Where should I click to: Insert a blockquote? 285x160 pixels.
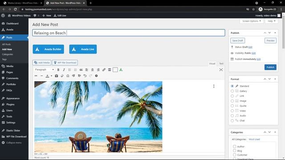[81, 70]
